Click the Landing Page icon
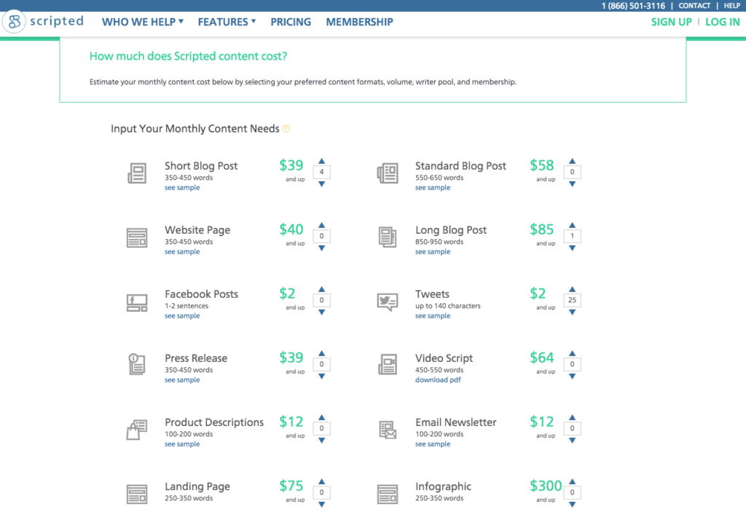 click(137, 494)
